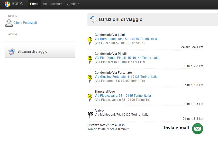Select yellow map pin number 4
The height and width of the screenshot is (141, 218).
click(x=90, y=98)
